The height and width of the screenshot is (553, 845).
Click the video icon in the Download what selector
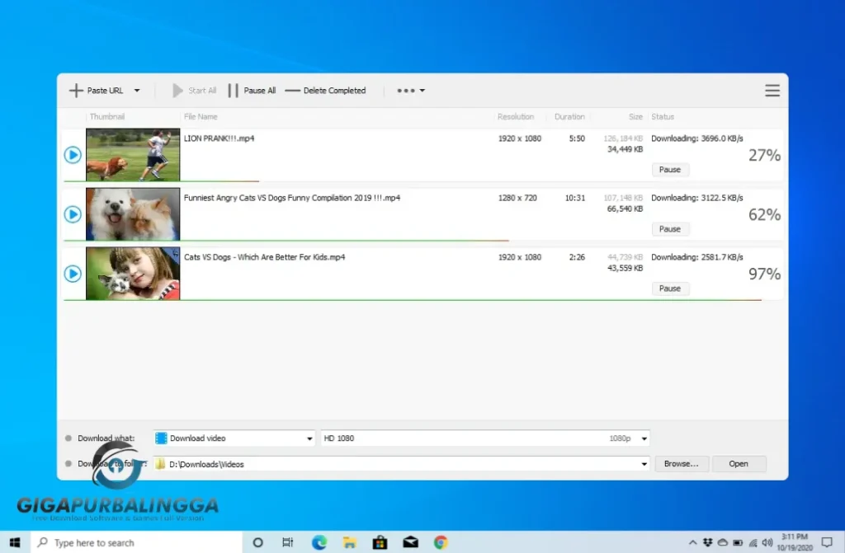click(x=159, y=438)
